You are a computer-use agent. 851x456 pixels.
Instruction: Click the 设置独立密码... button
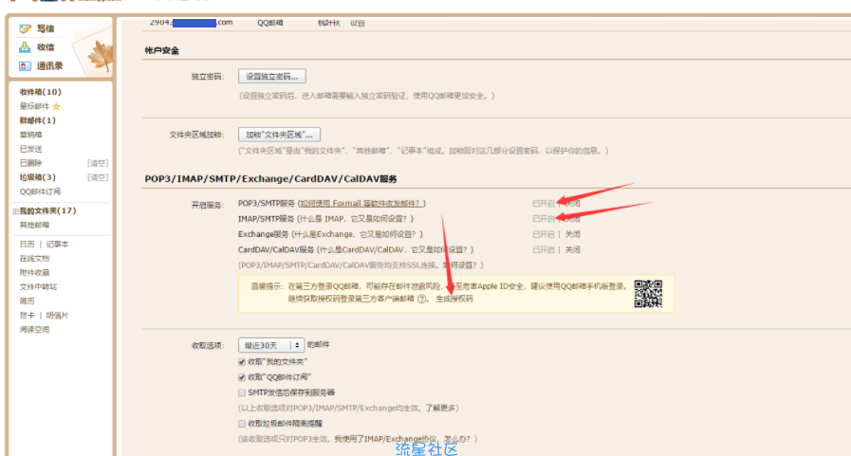272,77
